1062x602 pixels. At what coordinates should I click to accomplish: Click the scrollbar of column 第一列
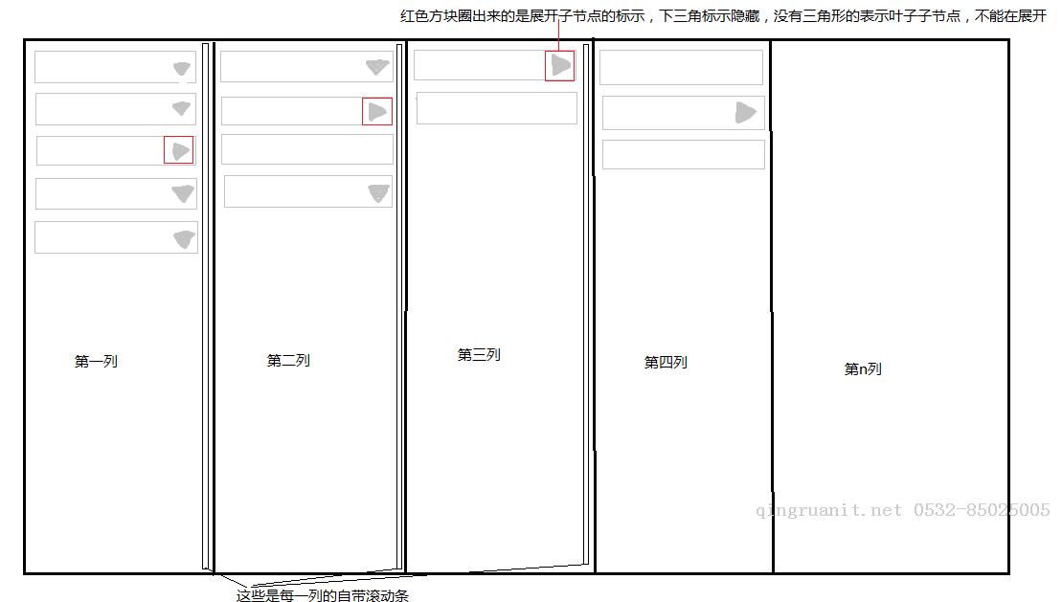(x=206, y=306)
